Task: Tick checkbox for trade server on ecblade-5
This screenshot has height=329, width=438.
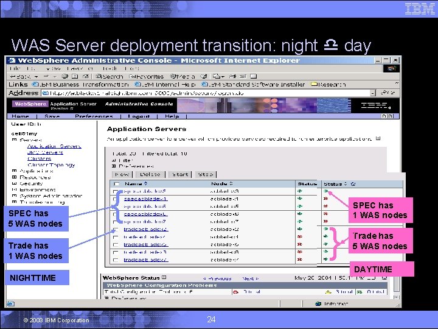Action: coord(116,245)
